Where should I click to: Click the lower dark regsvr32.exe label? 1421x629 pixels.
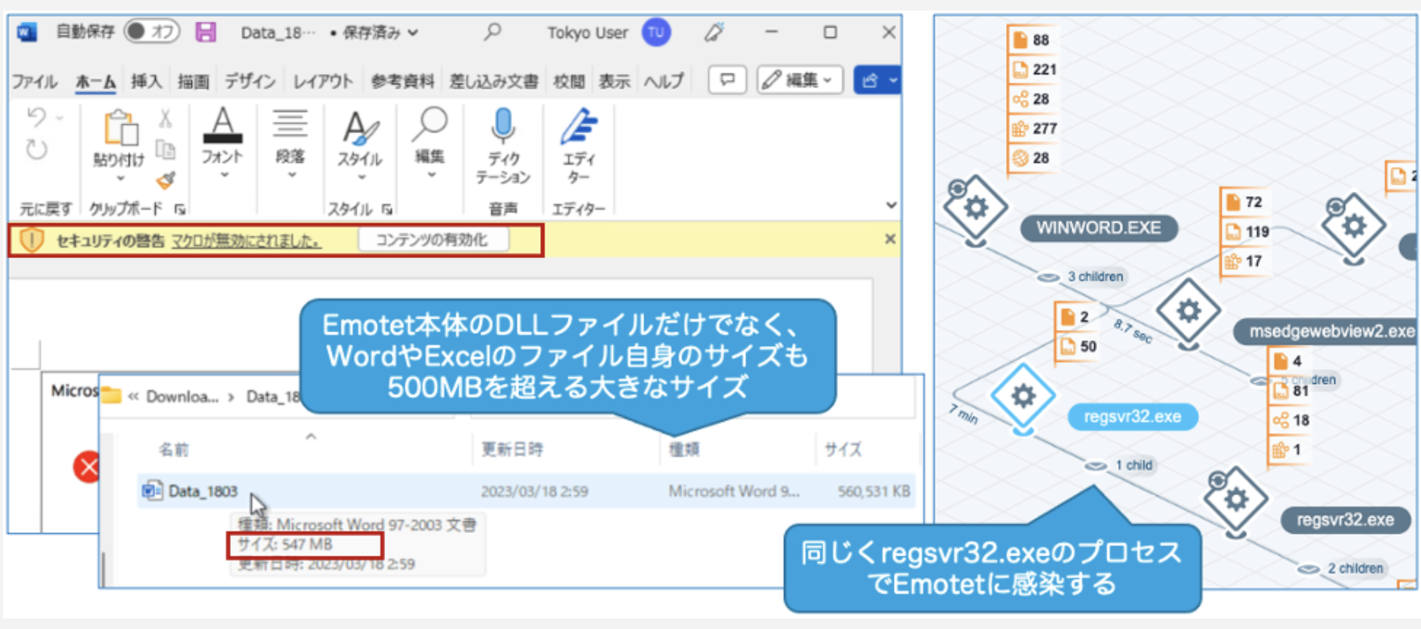pyautogui.click(x=1345, y=520)
